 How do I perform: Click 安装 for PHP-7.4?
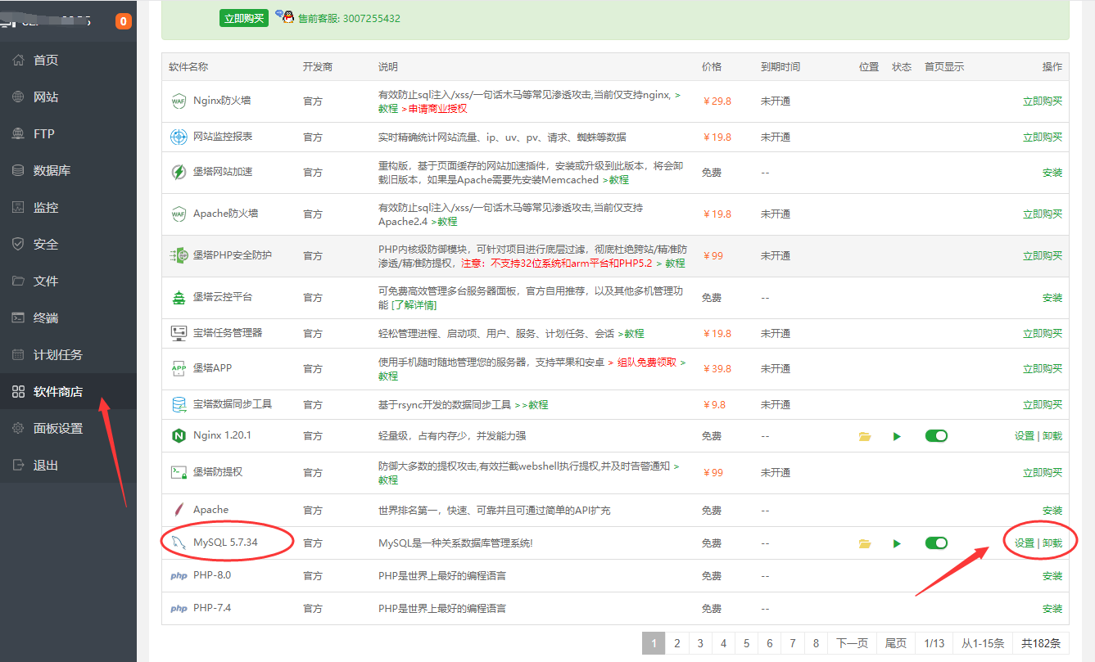[x=1052, y=609]
